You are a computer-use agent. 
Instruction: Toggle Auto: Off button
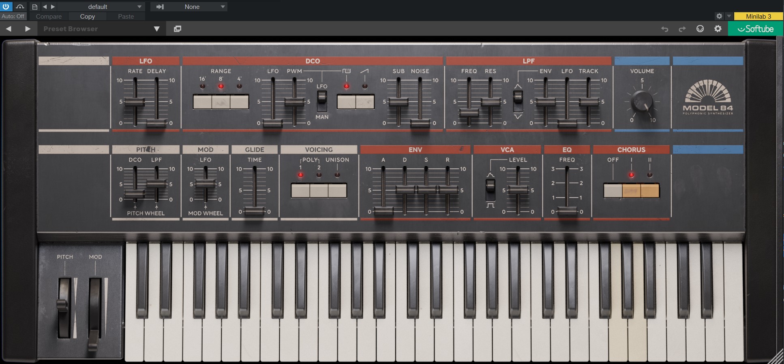[x=13, y=17]
